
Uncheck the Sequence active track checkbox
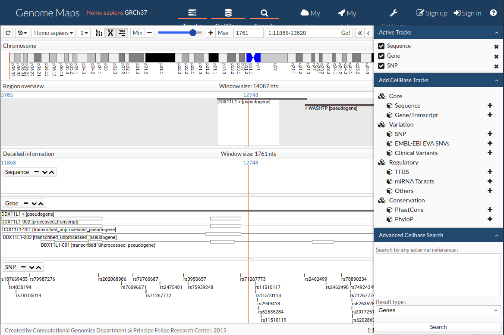(x=381, y=46)
